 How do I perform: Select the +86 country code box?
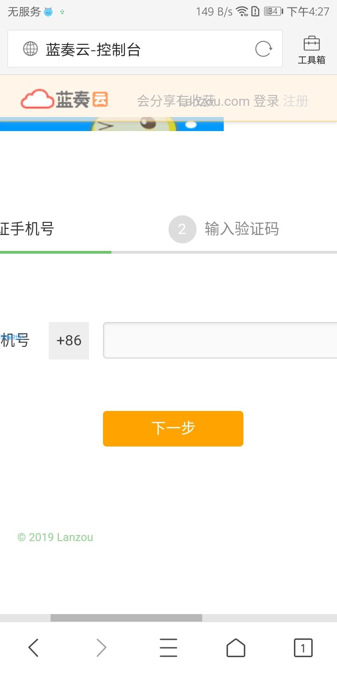(x=69, y=341)
